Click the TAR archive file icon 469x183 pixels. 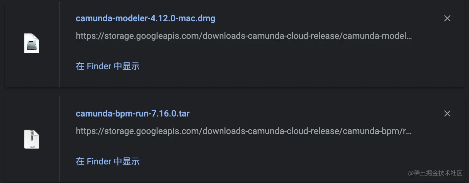(32, 139)
